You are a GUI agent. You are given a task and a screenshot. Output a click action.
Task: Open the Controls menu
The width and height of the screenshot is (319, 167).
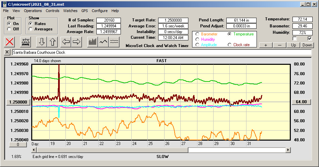[52, 11]
